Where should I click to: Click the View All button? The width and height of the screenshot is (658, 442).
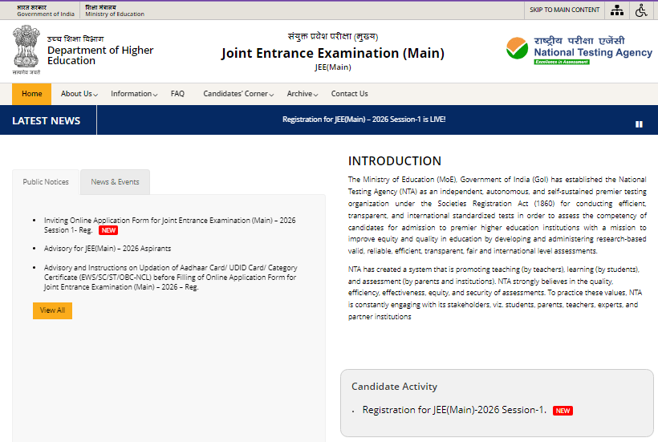pos(52,310)
